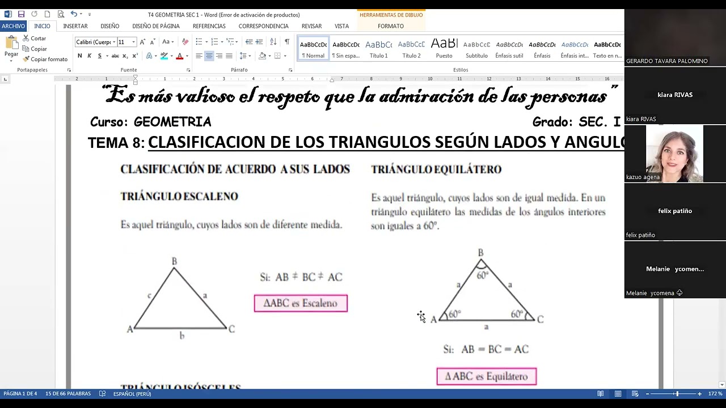Click the zoom in plus button
The image size is (726, 408).
699,393
